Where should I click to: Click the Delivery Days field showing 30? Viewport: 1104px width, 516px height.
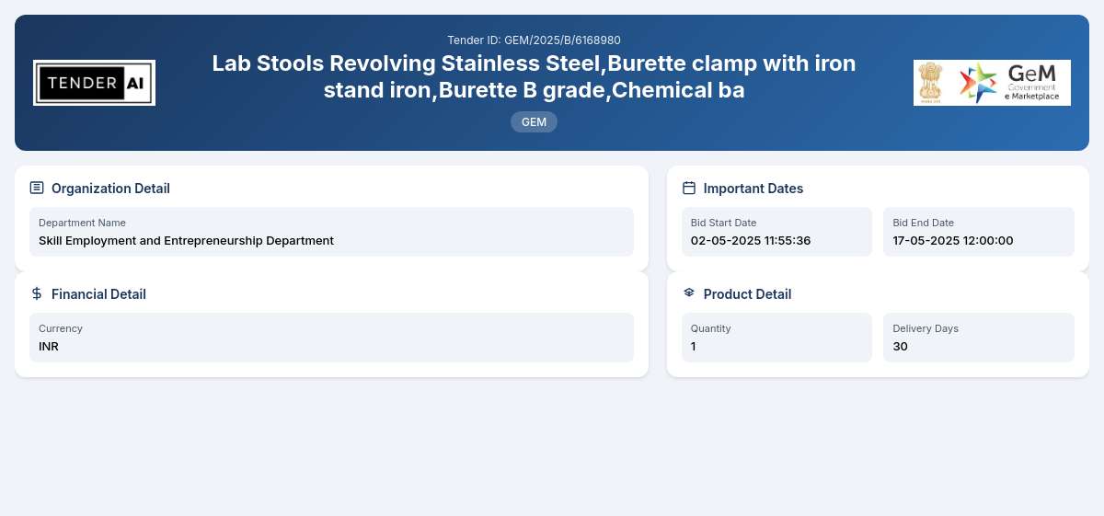[979, 338]
